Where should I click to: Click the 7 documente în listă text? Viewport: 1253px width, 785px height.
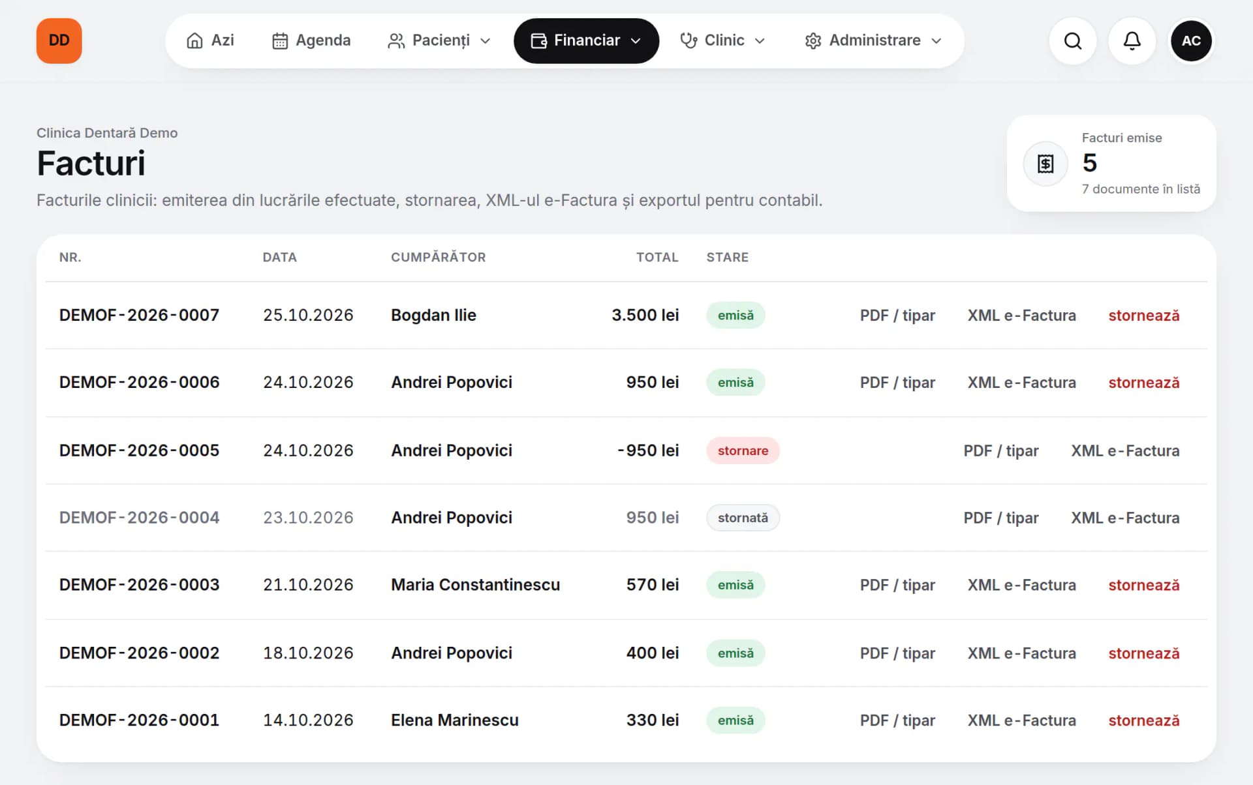1141,189
